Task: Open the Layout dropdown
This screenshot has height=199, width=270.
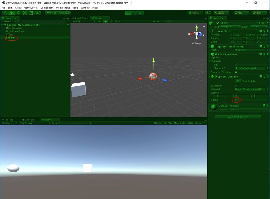Action: coord(260,13)
